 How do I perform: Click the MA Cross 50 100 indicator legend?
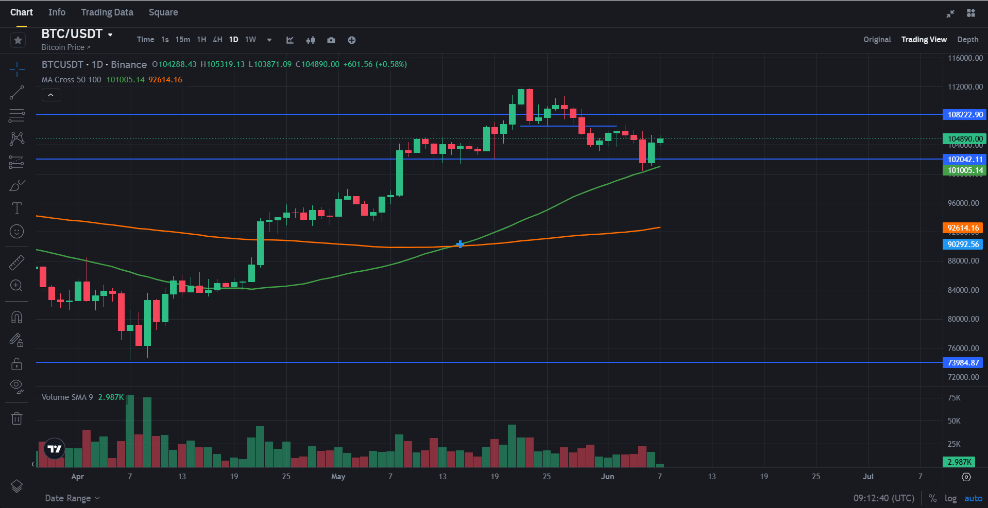click(x=71, y=80)
